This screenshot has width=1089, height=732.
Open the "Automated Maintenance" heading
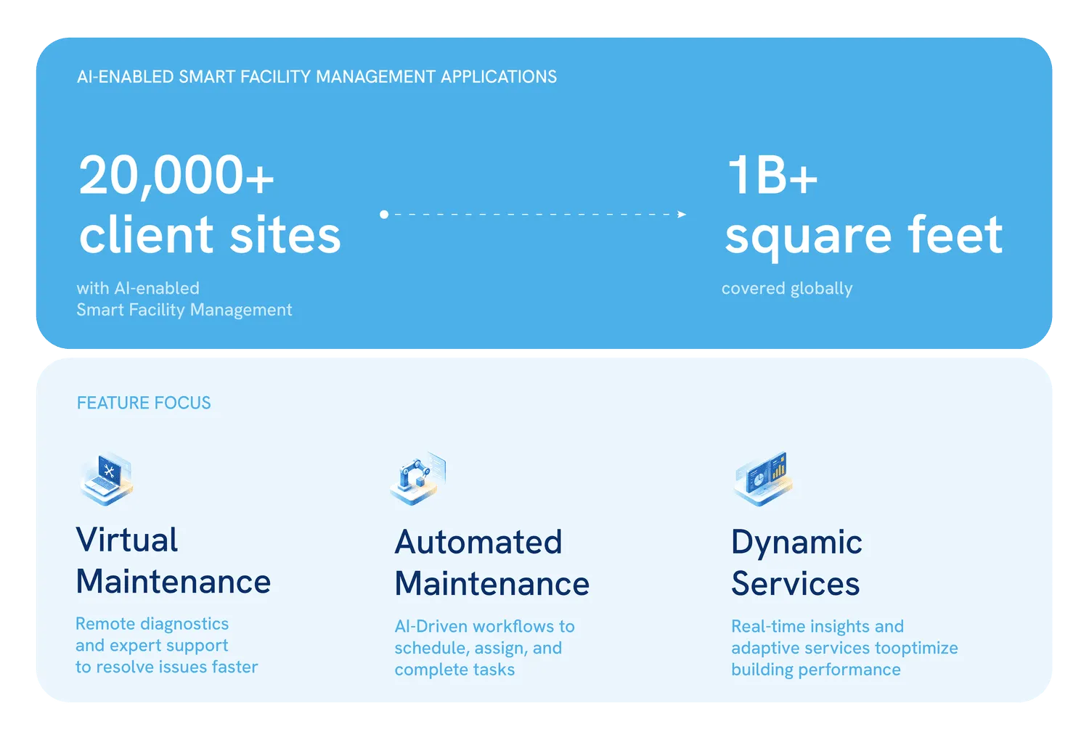492,563
